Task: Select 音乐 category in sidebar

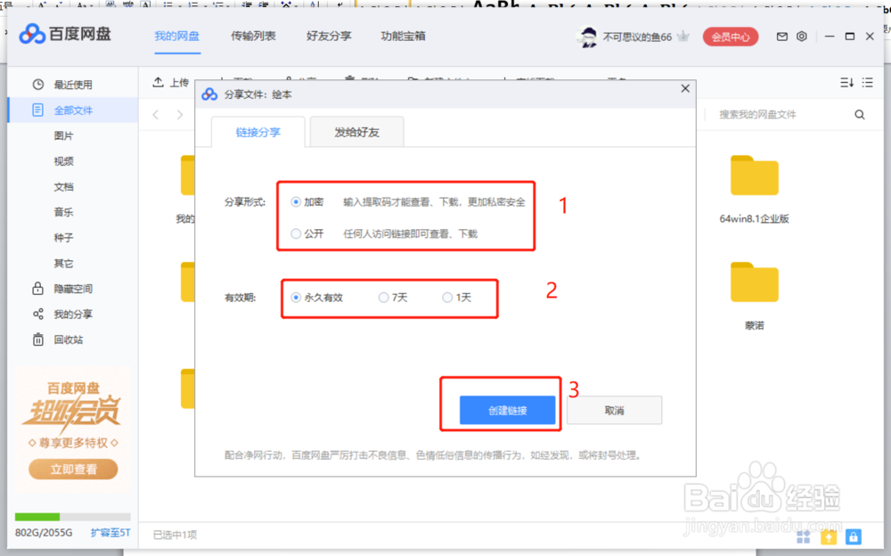Action: pos(63,212)
